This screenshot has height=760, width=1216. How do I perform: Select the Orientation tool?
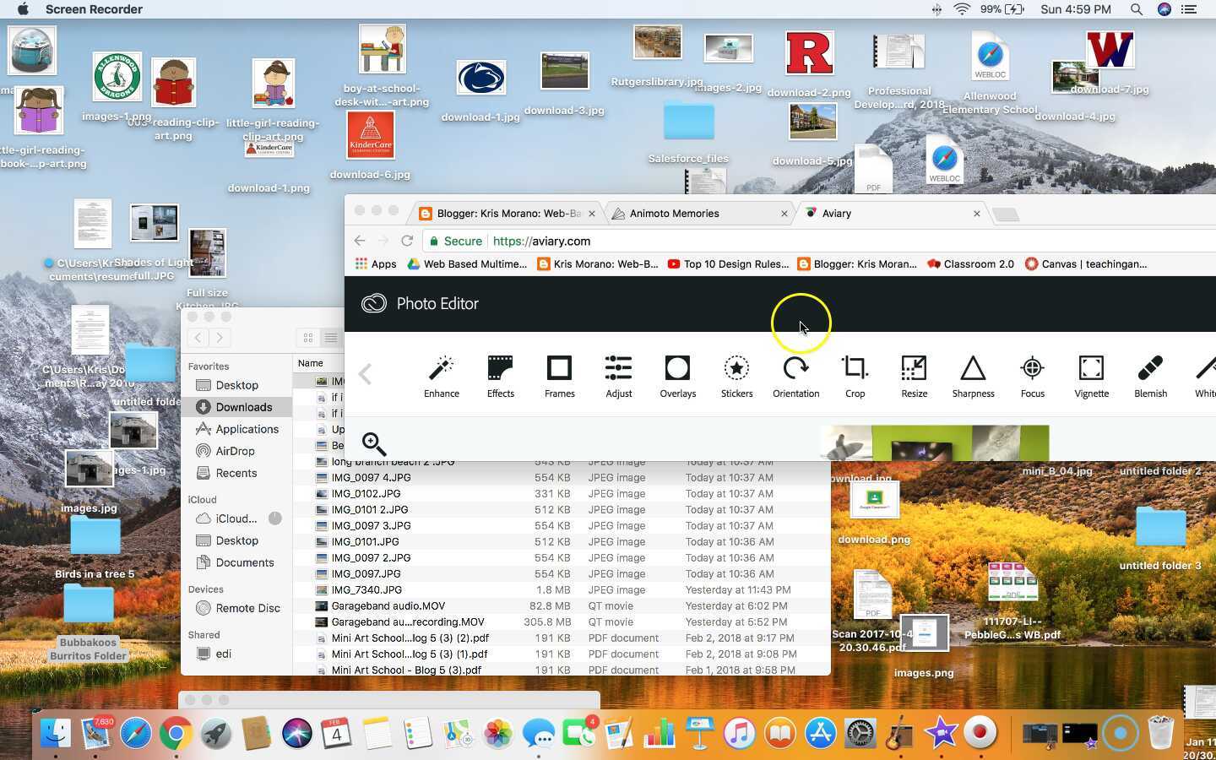795,376
